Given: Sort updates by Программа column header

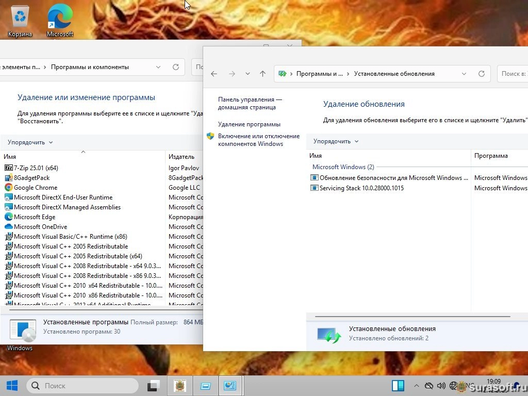Looking at the screenshot, I should click(x=499, y=156).
